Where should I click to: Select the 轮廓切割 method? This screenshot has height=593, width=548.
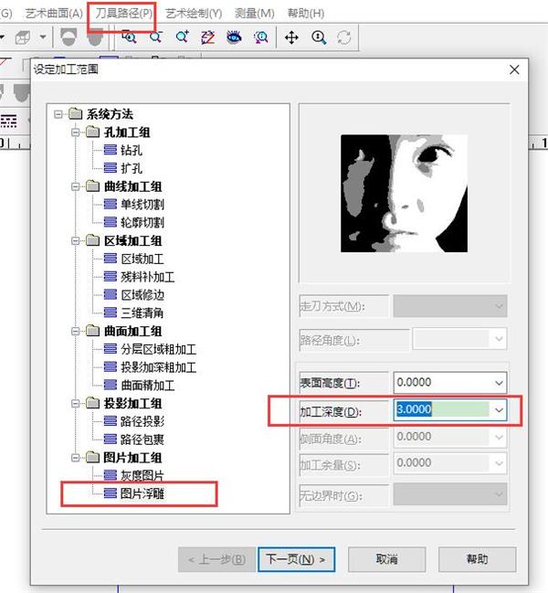(142, 222)
